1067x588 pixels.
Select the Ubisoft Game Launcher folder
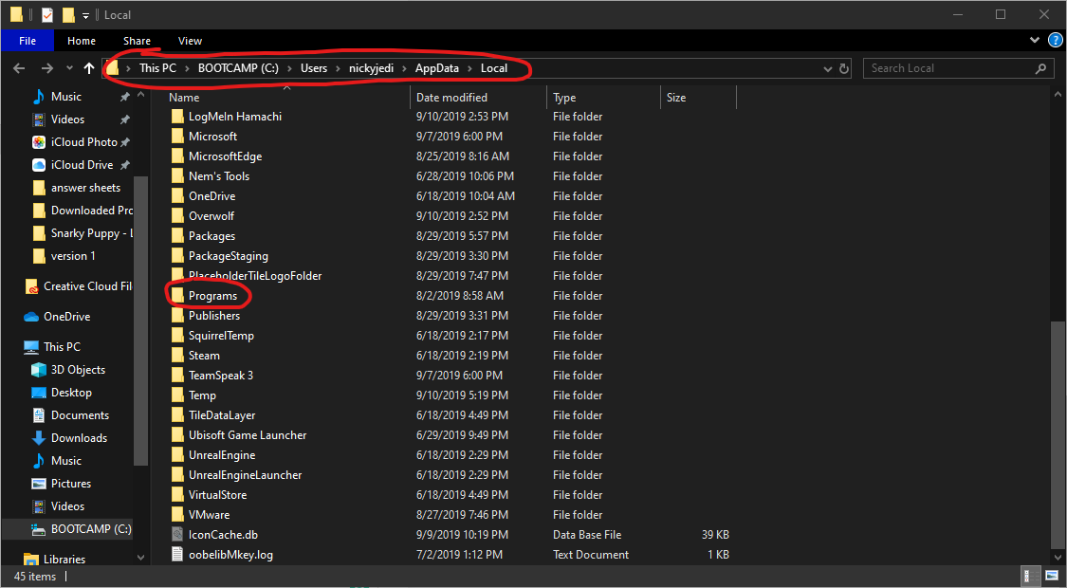click(x=248, y=435)
